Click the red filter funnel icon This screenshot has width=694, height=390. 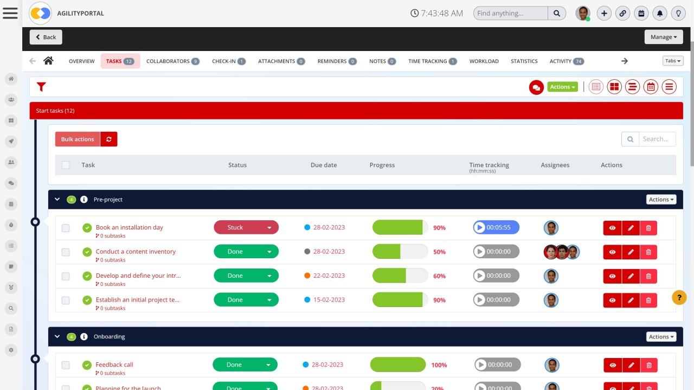coord(41,87)
